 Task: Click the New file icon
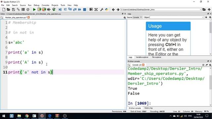tap(4, 10)
